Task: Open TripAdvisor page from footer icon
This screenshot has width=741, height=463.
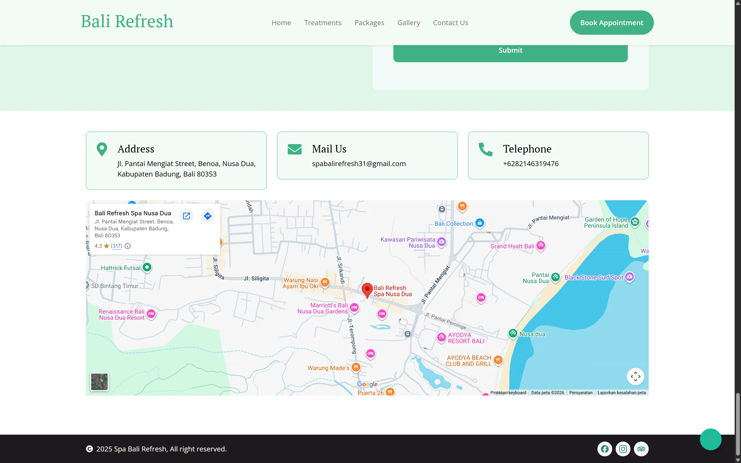Action: pos(641,449)
